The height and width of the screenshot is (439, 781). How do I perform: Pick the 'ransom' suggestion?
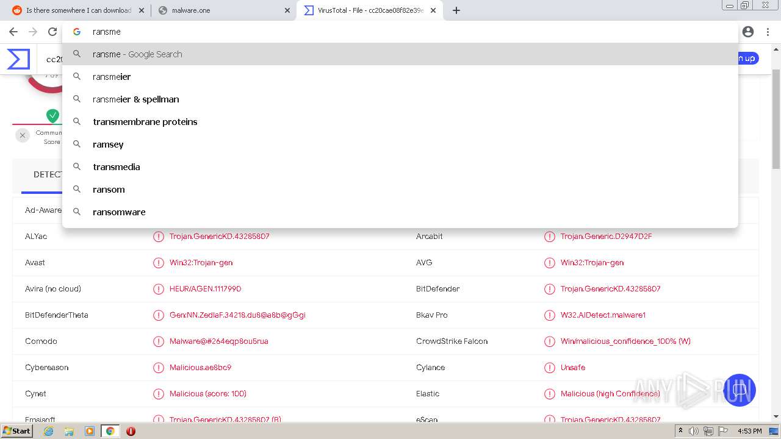tap(400, 190)
